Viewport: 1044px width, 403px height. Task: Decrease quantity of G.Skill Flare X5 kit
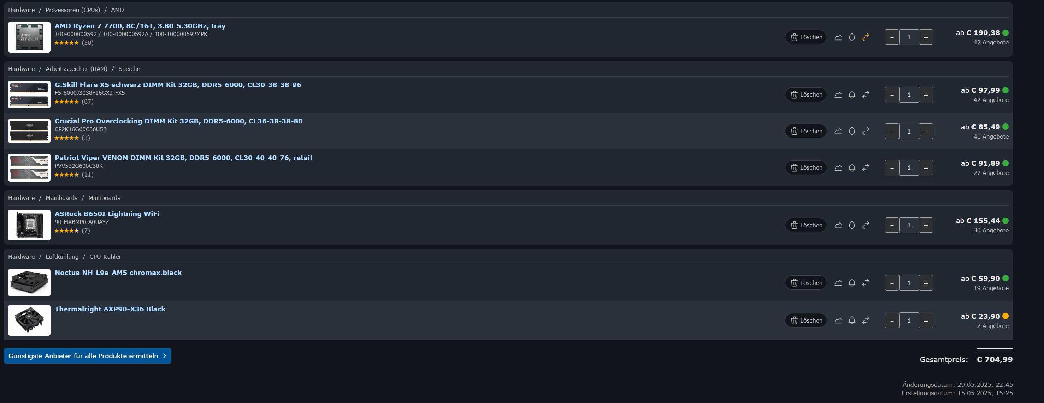coord(892,95)
